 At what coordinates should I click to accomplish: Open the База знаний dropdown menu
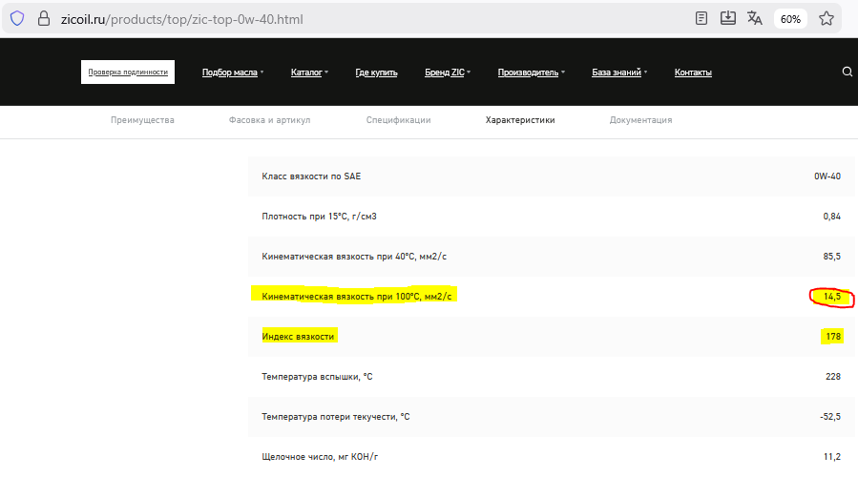(x=618, y=73)
